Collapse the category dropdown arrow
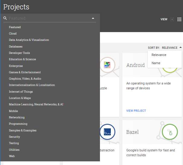 tap(93, 18)
